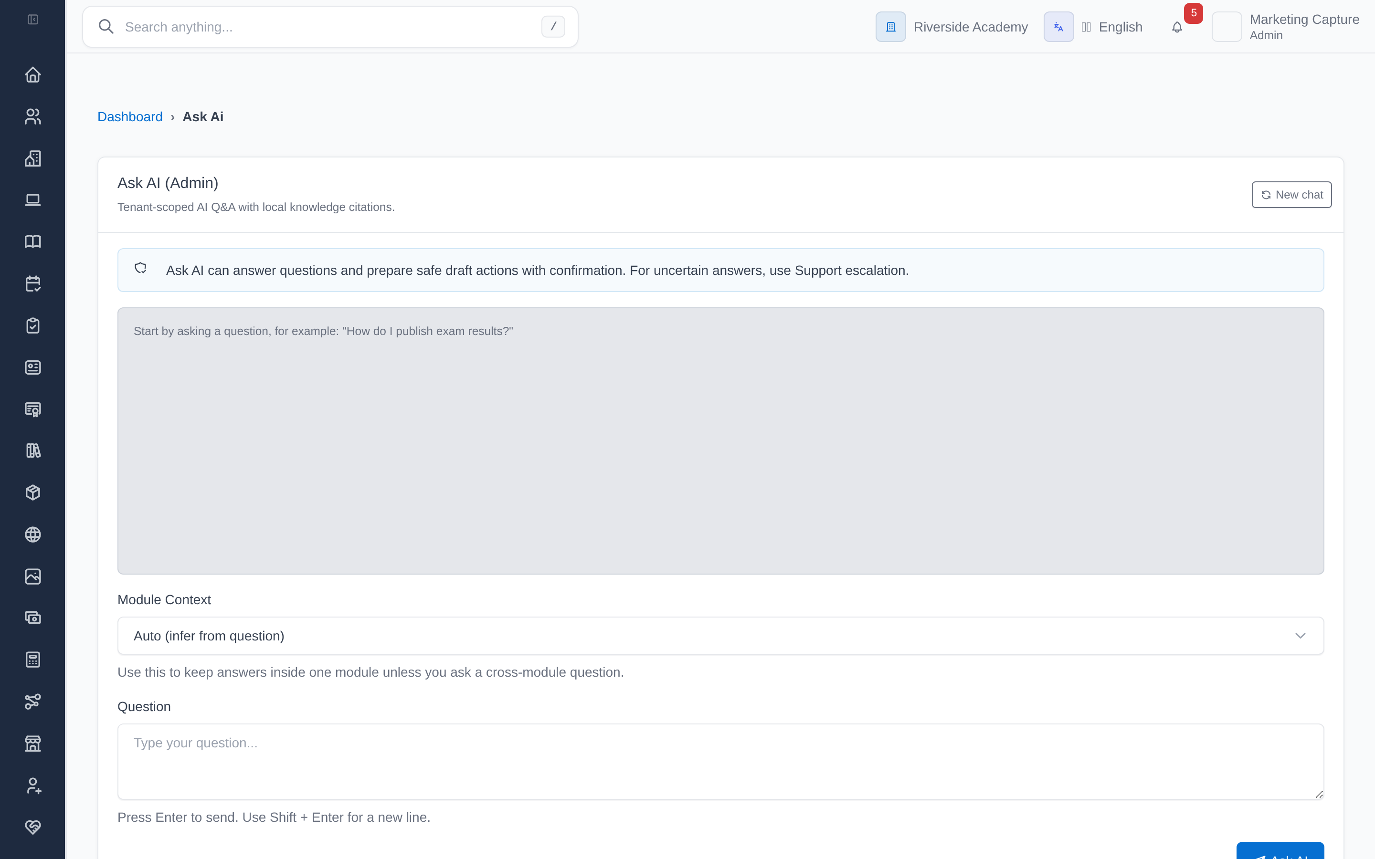1375x859 pixels.
Task: Click the textarea resize handle corner
Action: pyautogui.click(x=1319, y=794)
